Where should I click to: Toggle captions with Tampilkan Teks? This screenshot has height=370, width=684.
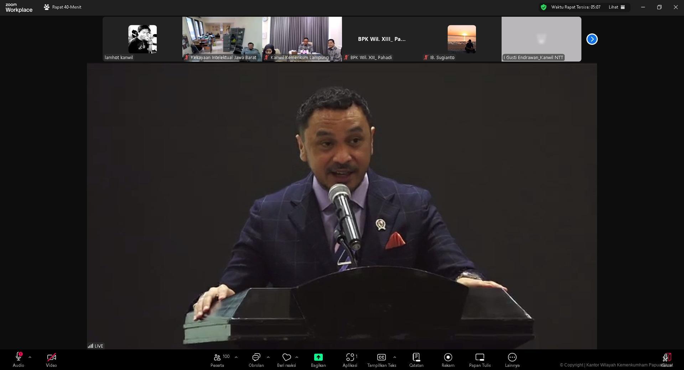[381, 357]
